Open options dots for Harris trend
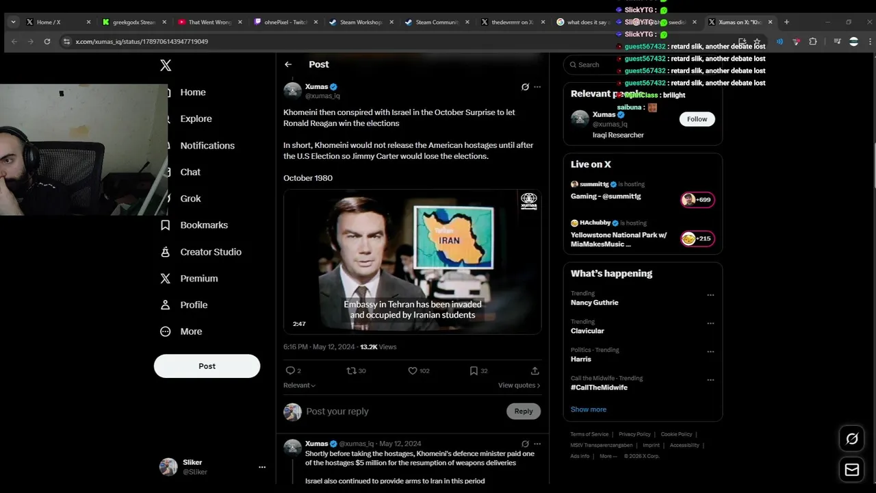 (x=710, y=352)
